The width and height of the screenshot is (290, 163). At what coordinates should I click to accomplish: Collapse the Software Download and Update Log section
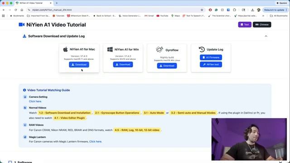click(266, 36)
